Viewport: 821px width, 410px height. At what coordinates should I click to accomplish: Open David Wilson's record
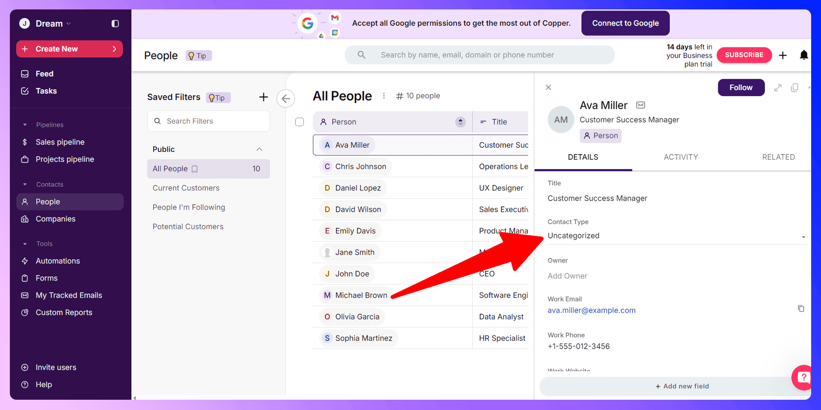click(x=358, y=209)
